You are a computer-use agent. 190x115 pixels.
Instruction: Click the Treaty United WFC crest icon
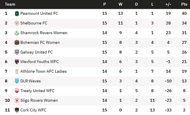(x=17, y=91)
